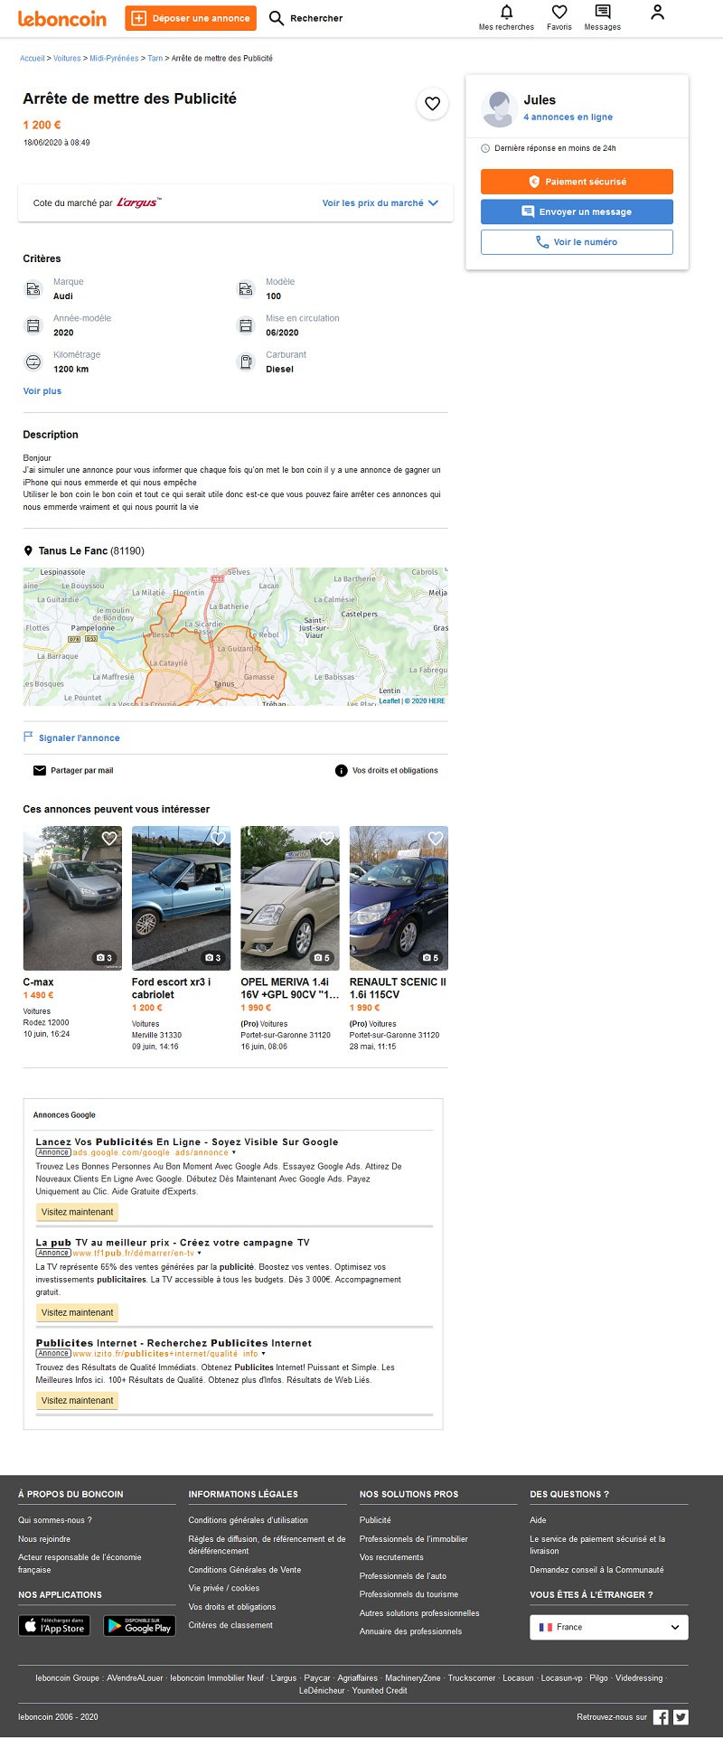Open the Google Play badge

139,1625
